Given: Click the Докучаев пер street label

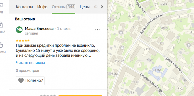Looking at the screenshot, I should click(x=174, y=65).
